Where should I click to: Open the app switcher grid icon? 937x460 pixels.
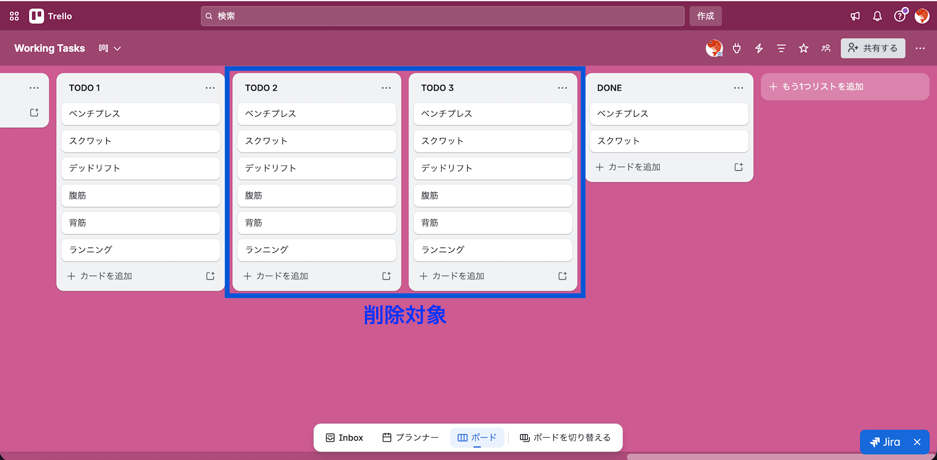[14, 16]
